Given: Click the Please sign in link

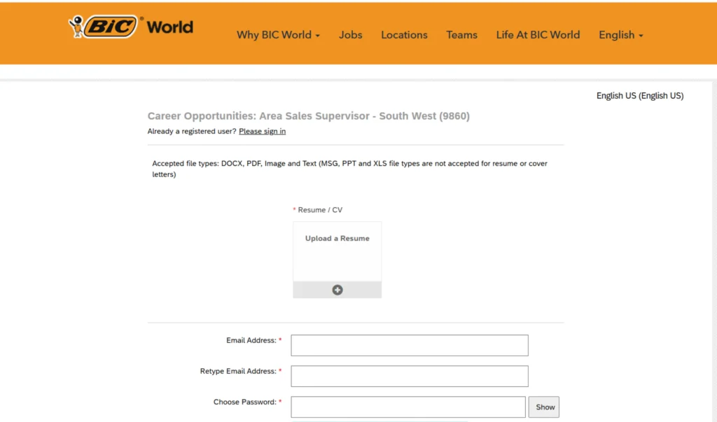Looking at the screenshot, I should click(x=262, y=131).
